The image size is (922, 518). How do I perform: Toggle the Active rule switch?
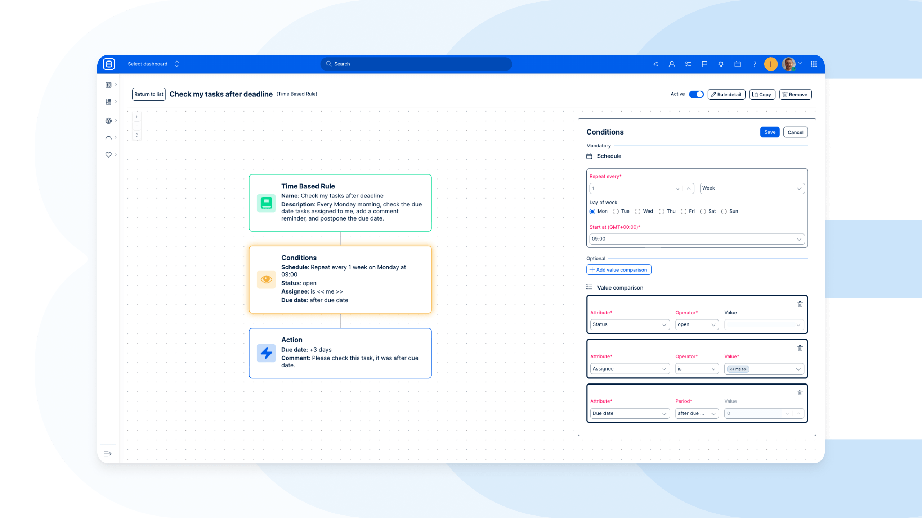696,94
